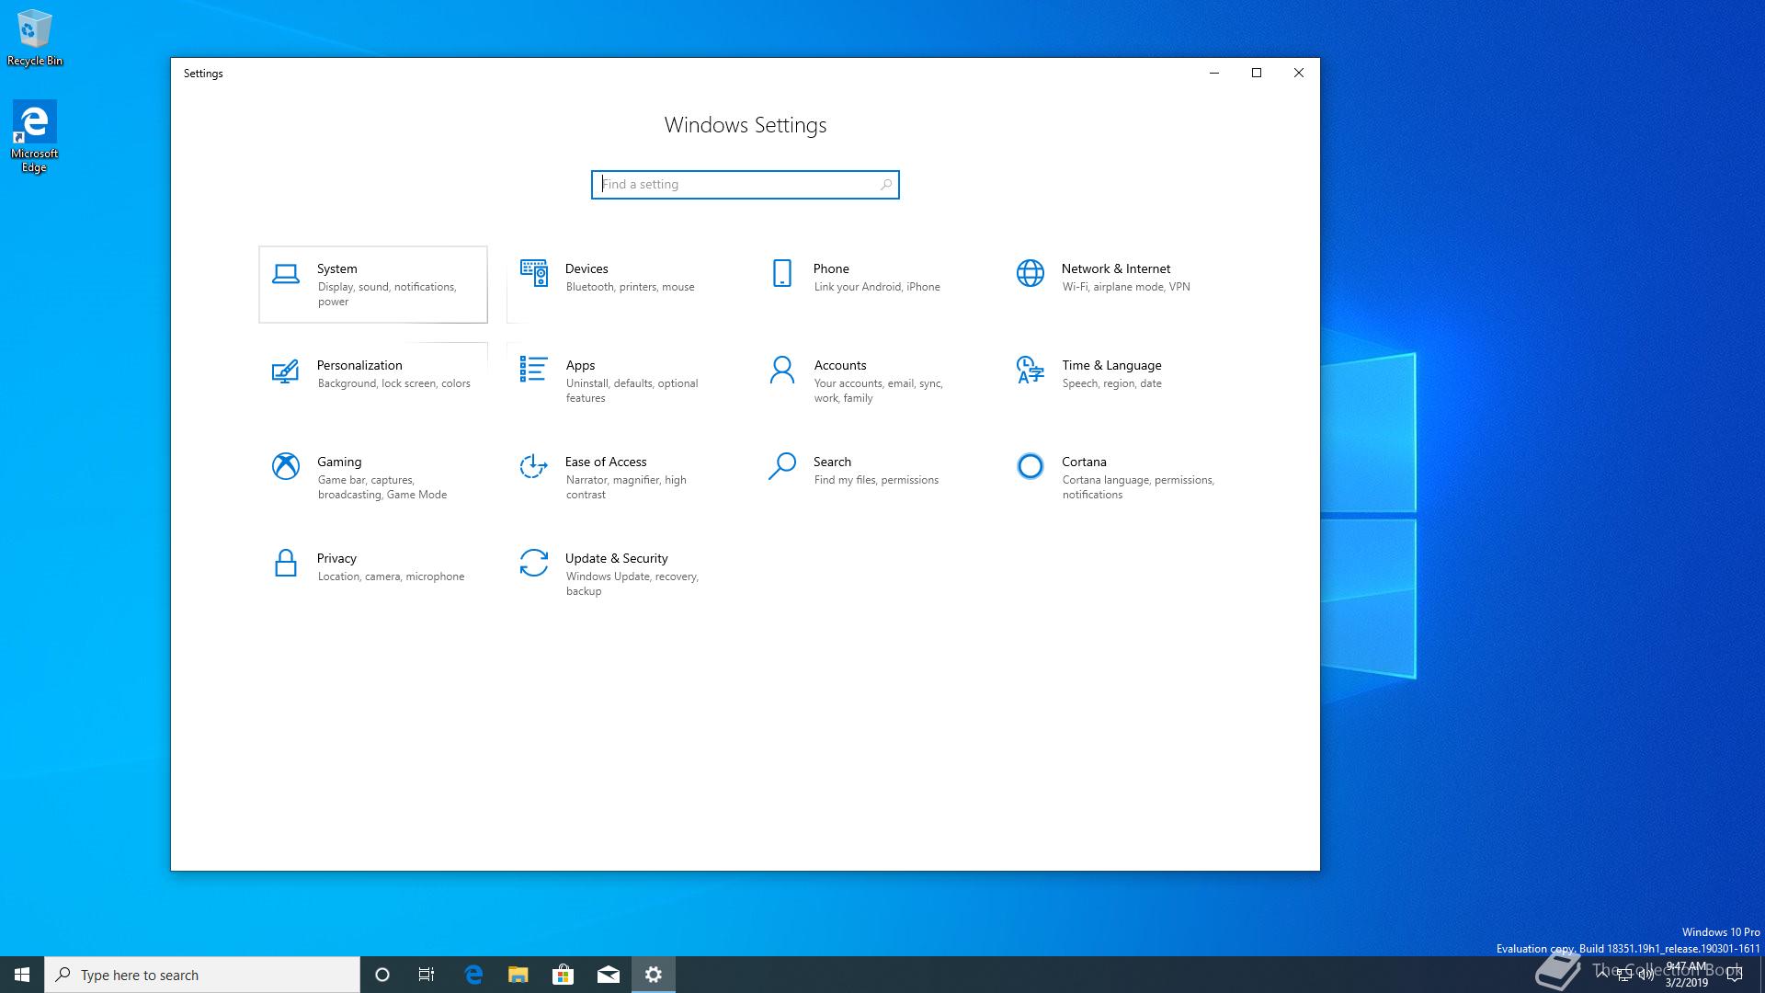Open the Phone icon

point(782,273)
